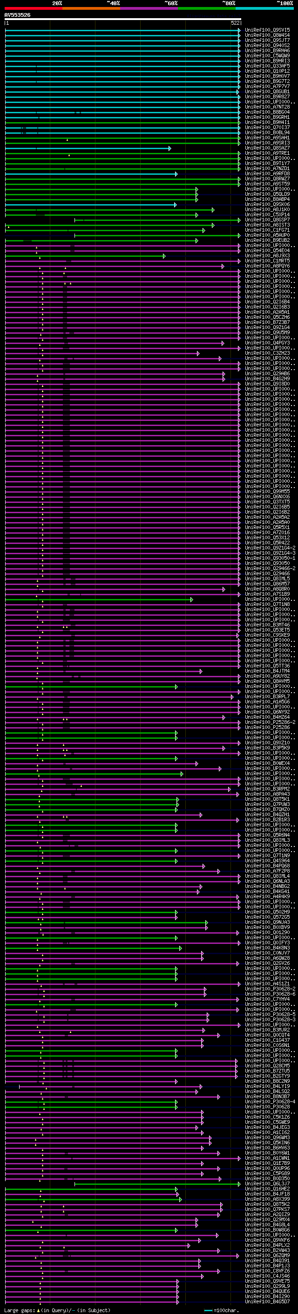Select the AV553526 query name
The image size is (298, 1314).
click(17, 15)
